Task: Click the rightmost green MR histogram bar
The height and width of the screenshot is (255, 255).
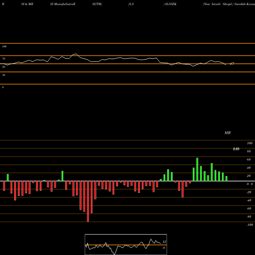Action: (226, 178)
